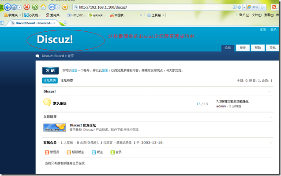The height and width of the screenshot is (176, 281).
Task: Open a new tab with the plus icon
Action: pos(65,23)
